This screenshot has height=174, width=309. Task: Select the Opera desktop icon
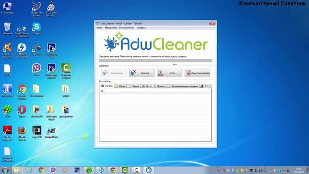click(22, 112)
